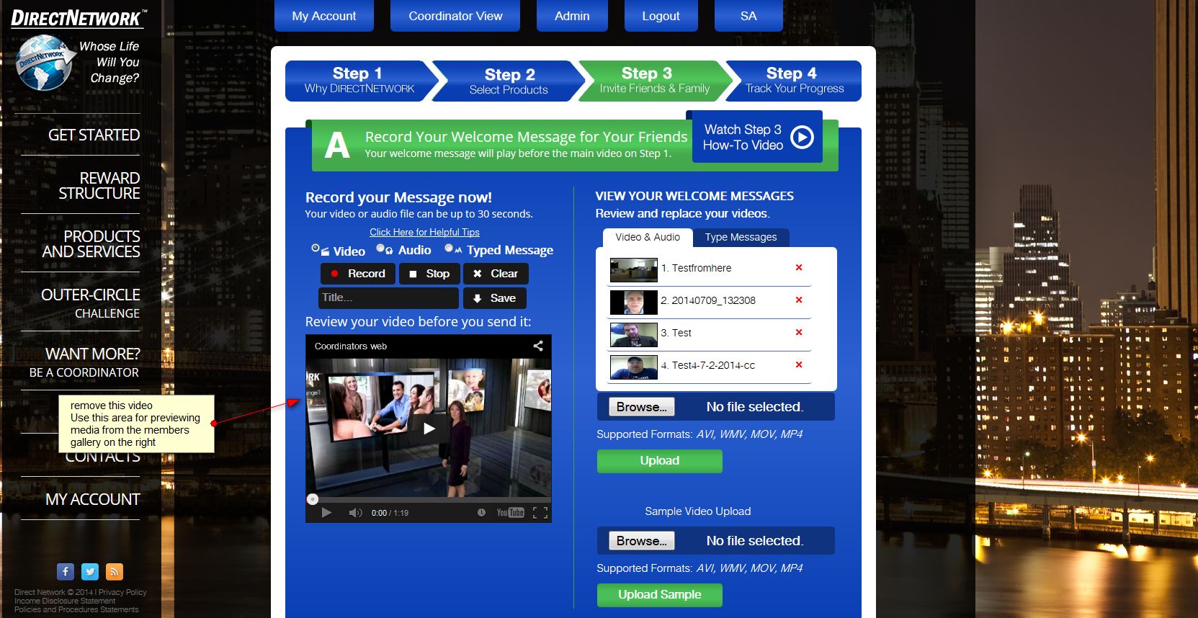The width and height of the screenshot is (1198, 618).
Task: Open Step 4 Track Your Progress
Action: pyautogui.click(x=795, y=80)
